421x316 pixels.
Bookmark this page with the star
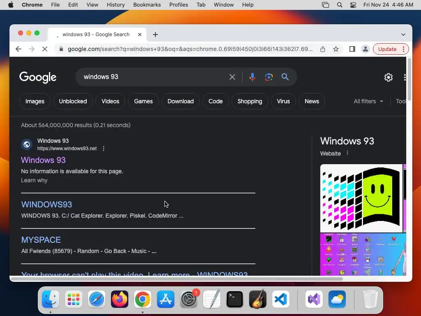pos(336,49)
